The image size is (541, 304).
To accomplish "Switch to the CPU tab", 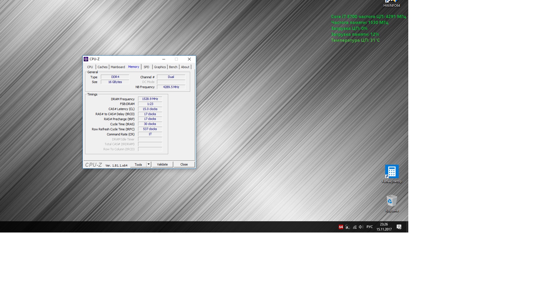I will tap(90, 67).
